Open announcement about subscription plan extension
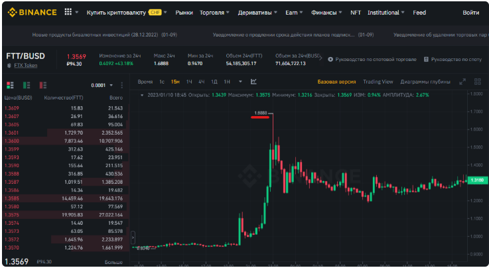 click(x=293, y=35)
